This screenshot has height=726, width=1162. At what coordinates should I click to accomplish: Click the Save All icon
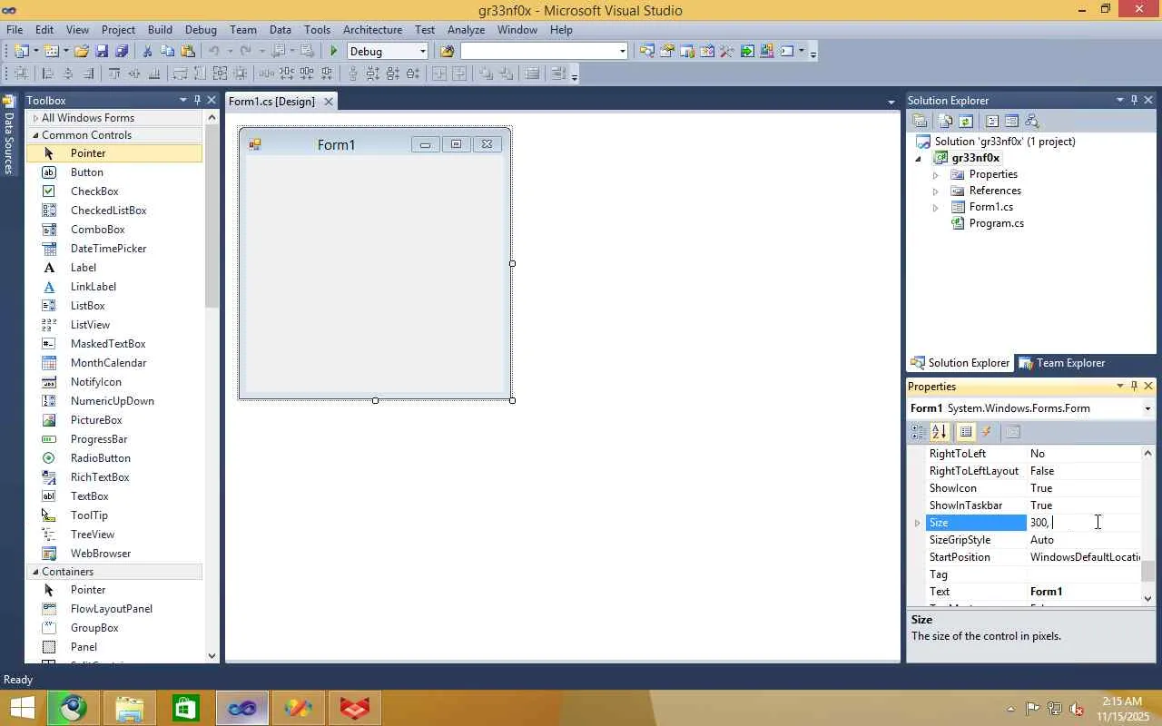click(122, 52)
